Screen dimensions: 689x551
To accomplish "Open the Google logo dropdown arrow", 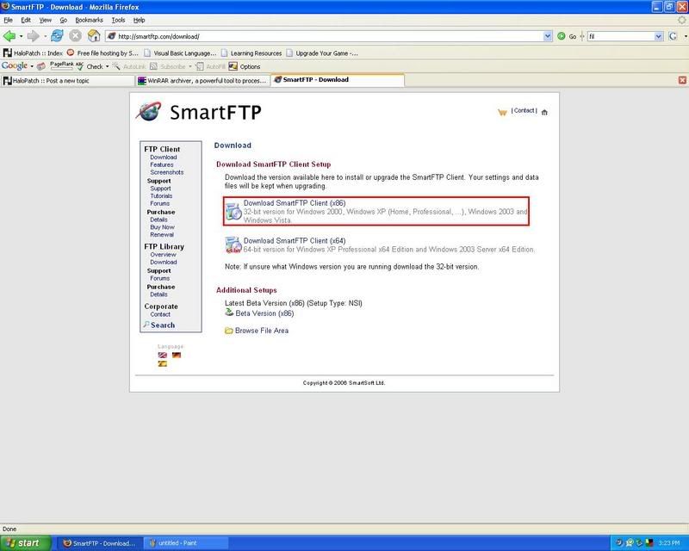I will point(32,67).
